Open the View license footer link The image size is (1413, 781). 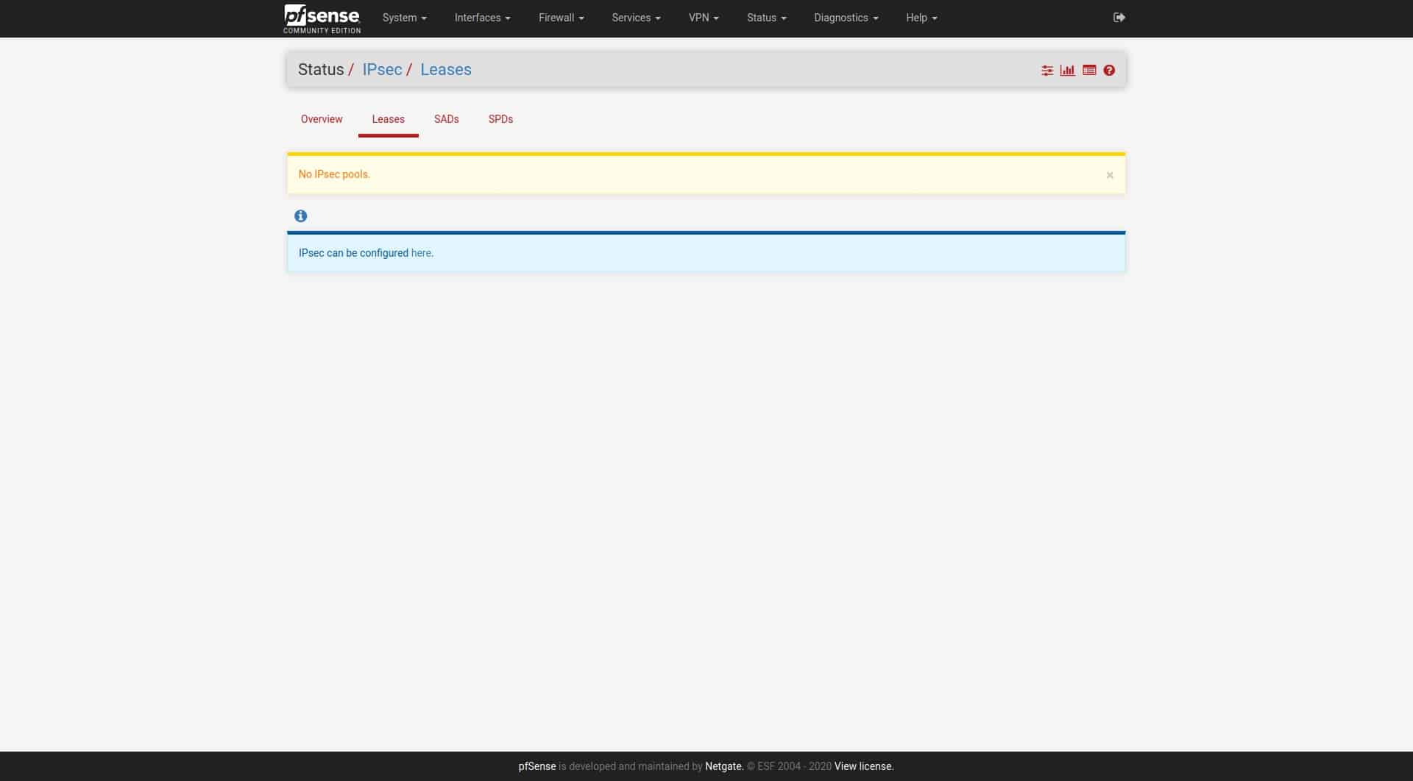click(x=864, y=766)
